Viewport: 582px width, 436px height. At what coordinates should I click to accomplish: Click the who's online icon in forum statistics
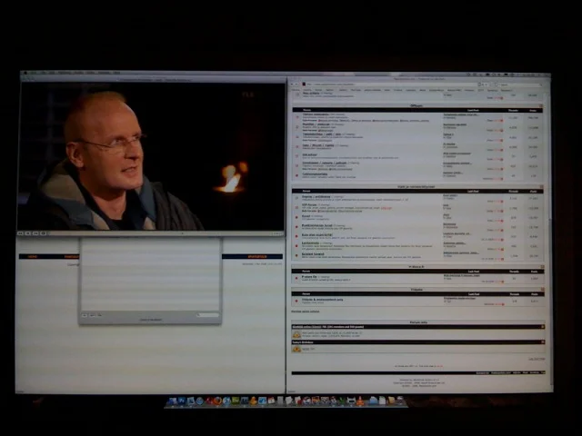point(296,334)
